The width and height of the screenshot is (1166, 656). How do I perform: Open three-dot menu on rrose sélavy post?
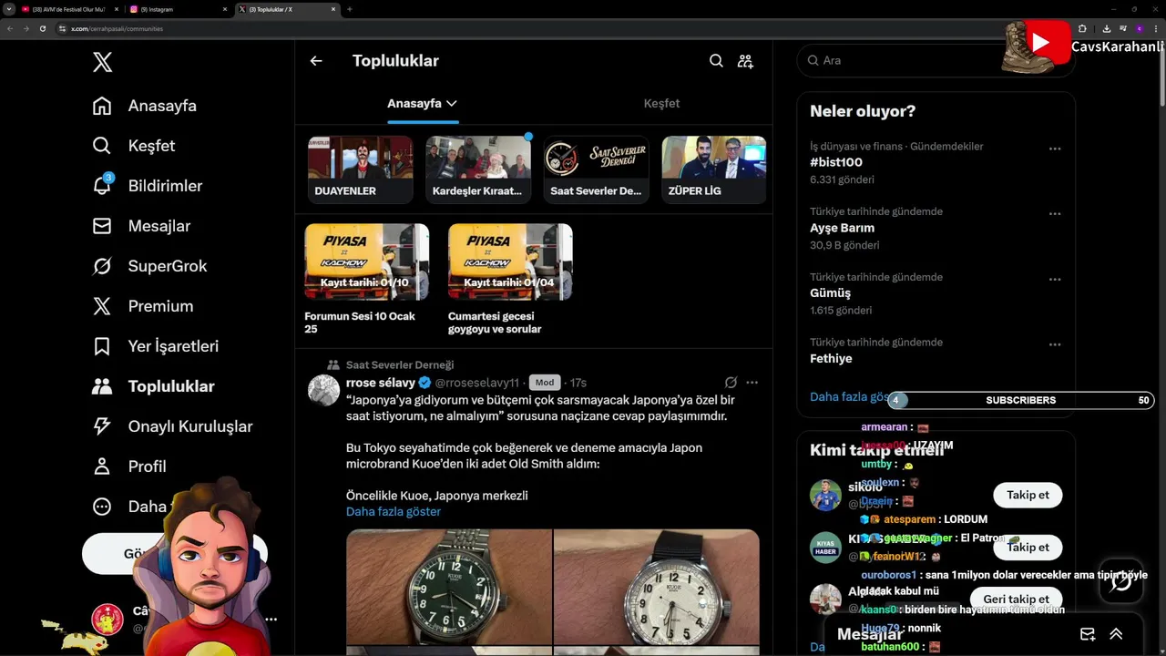[752, 383]
